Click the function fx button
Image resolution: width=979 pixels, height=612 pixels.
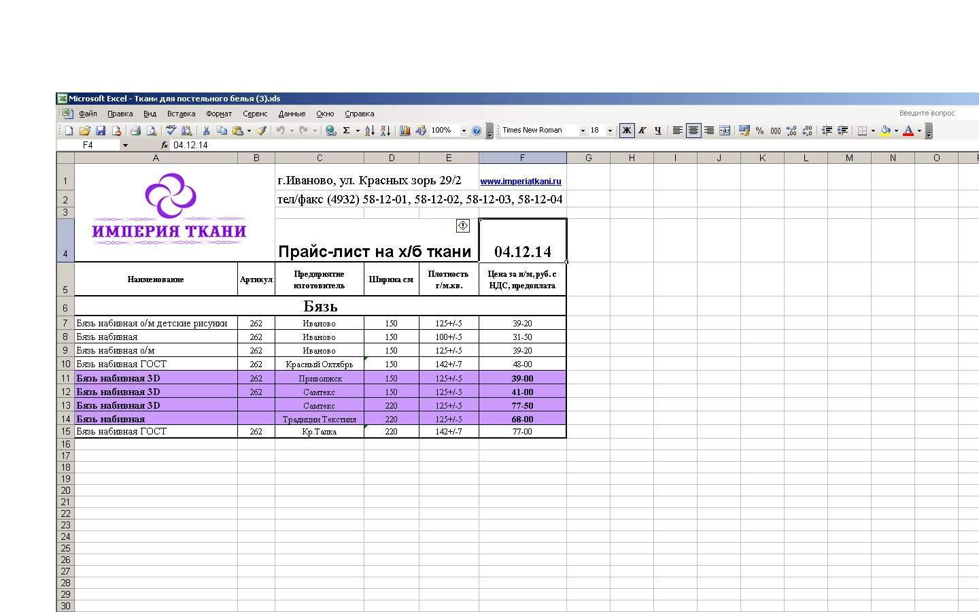click(x=164, y=145)
